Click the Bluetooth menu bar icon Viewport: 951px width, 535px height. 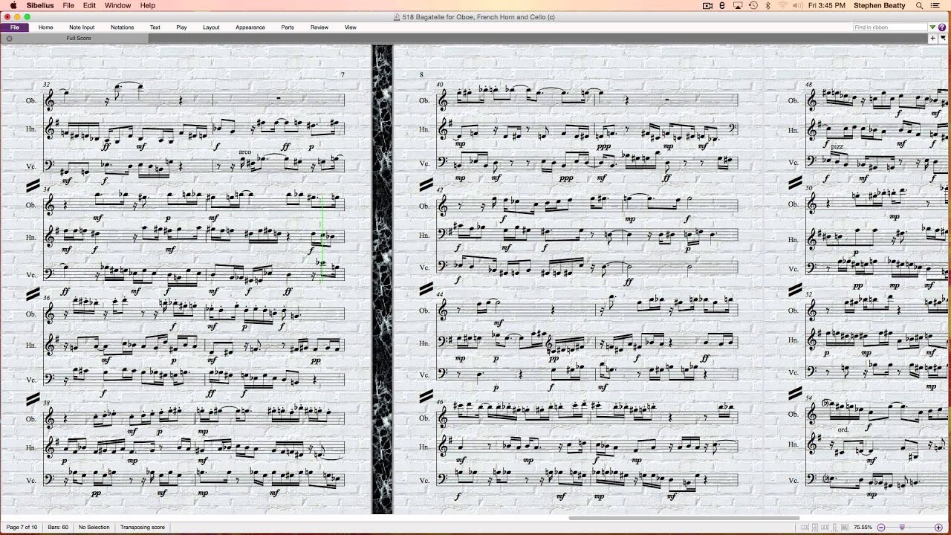click(x=768, y=5)
